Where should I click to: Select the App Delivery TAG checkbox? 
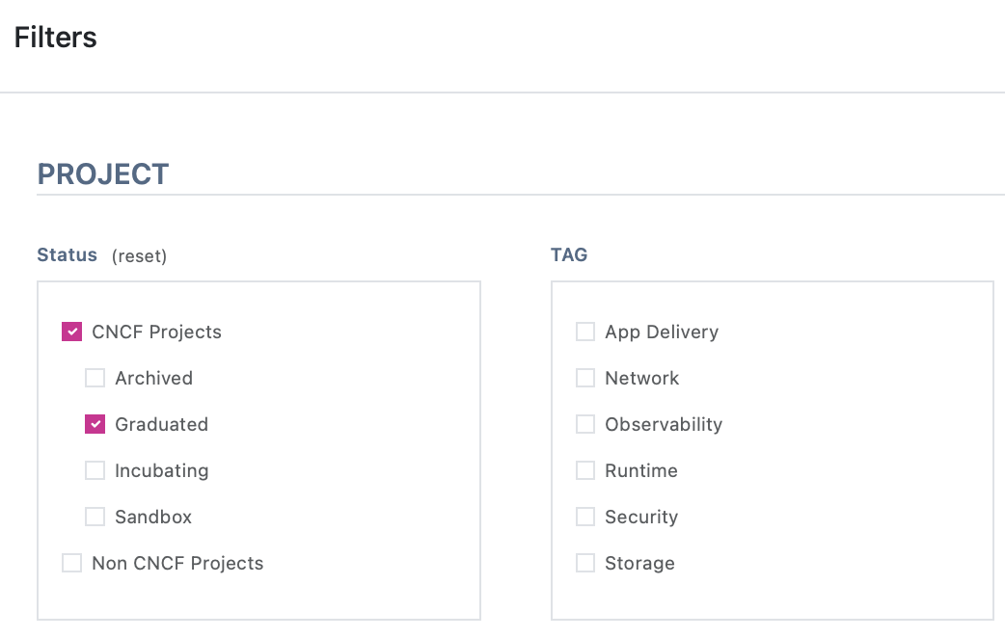[x=584, y=332]
